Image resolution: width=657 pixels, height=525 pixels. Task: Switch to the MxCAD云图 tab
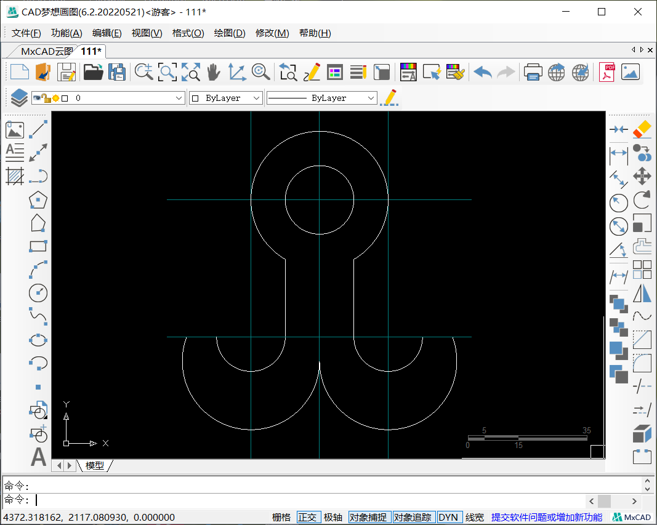[47, 52]
